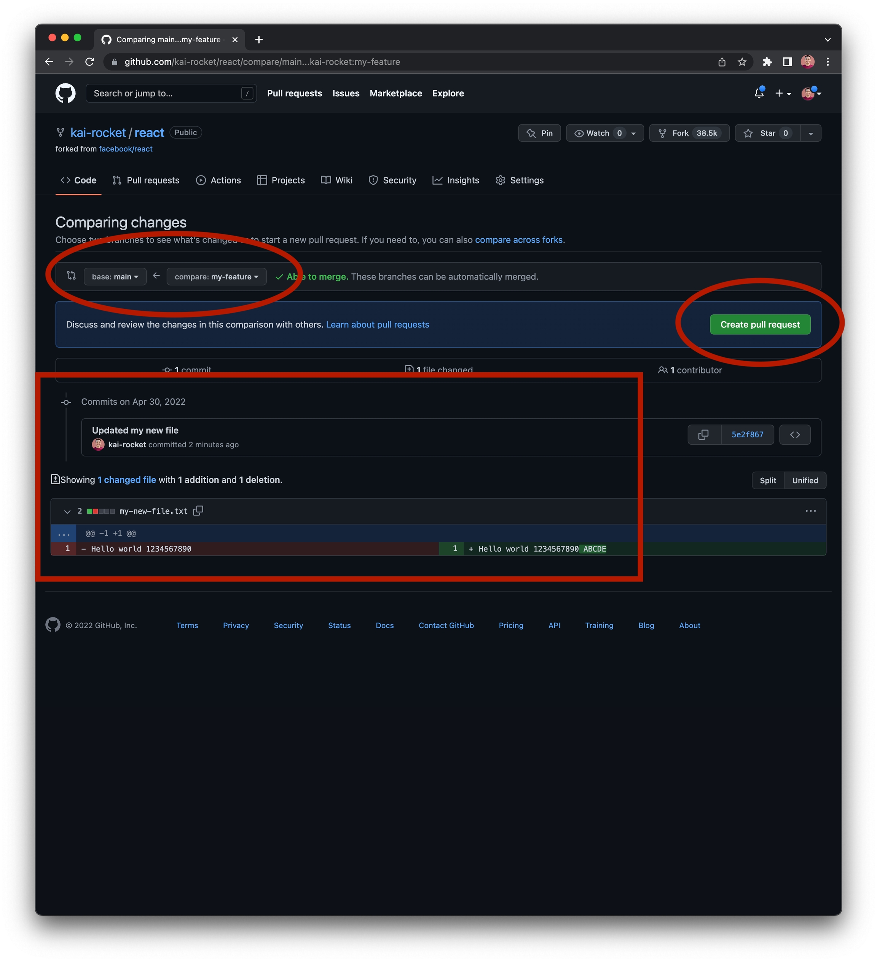Bookmark this page with the star icon
This screenshot has height=962, width=877.
tap(742, 62)
